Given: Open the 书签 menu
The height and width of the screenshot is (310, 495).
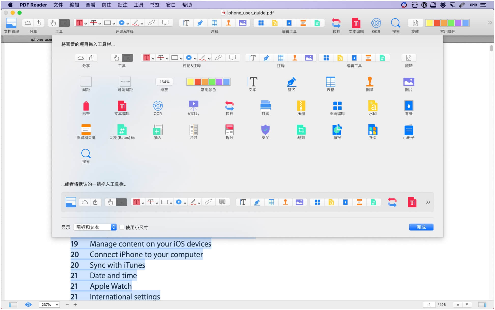Looking at the screenshot, I should [155, 5].
